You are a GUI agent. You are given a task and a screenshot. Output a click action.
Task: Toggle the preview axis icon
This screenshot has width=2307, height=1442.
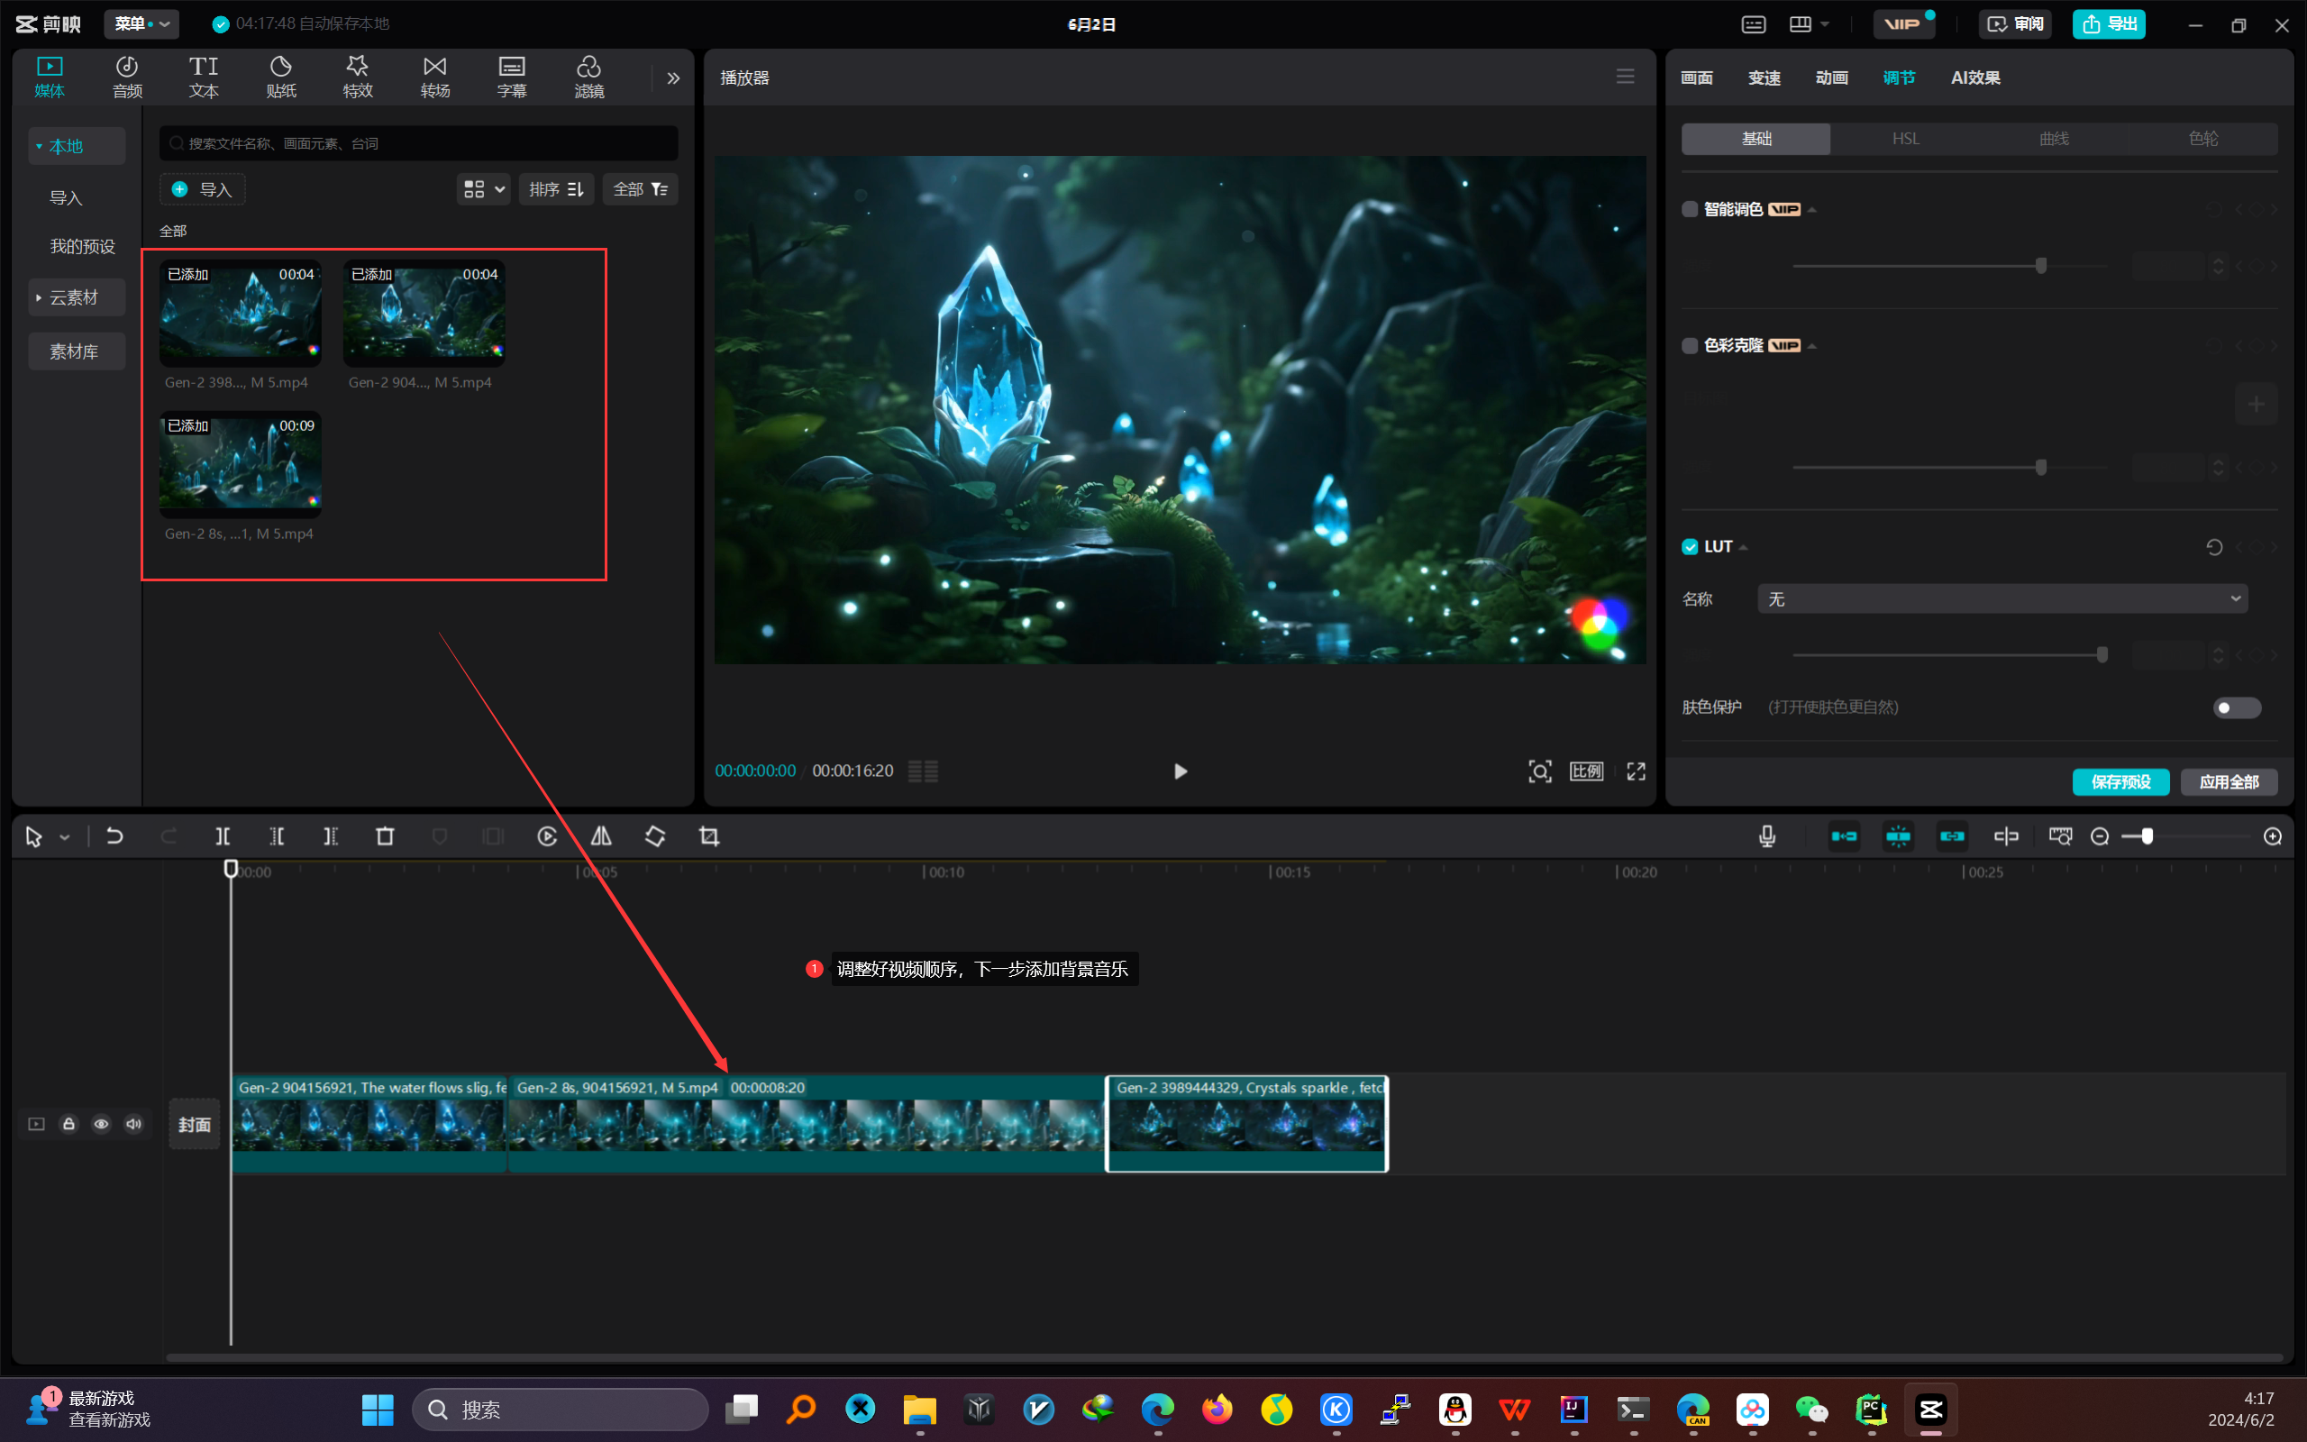tap(2006, 836)
